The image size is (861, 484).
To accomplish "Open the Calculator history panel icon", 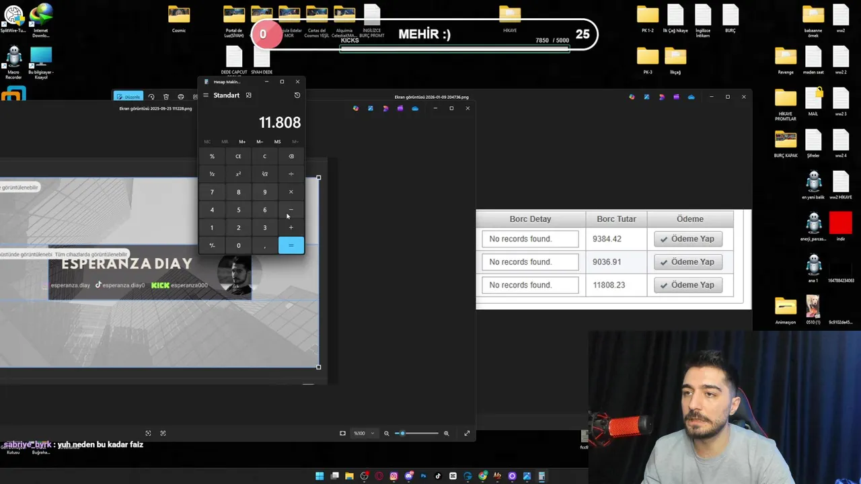I will click(x=297, y=95).
